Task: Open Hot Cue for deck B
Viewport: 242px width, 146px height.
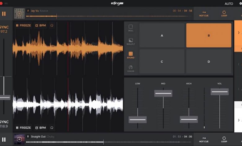Action: click(x=204, y=139)
